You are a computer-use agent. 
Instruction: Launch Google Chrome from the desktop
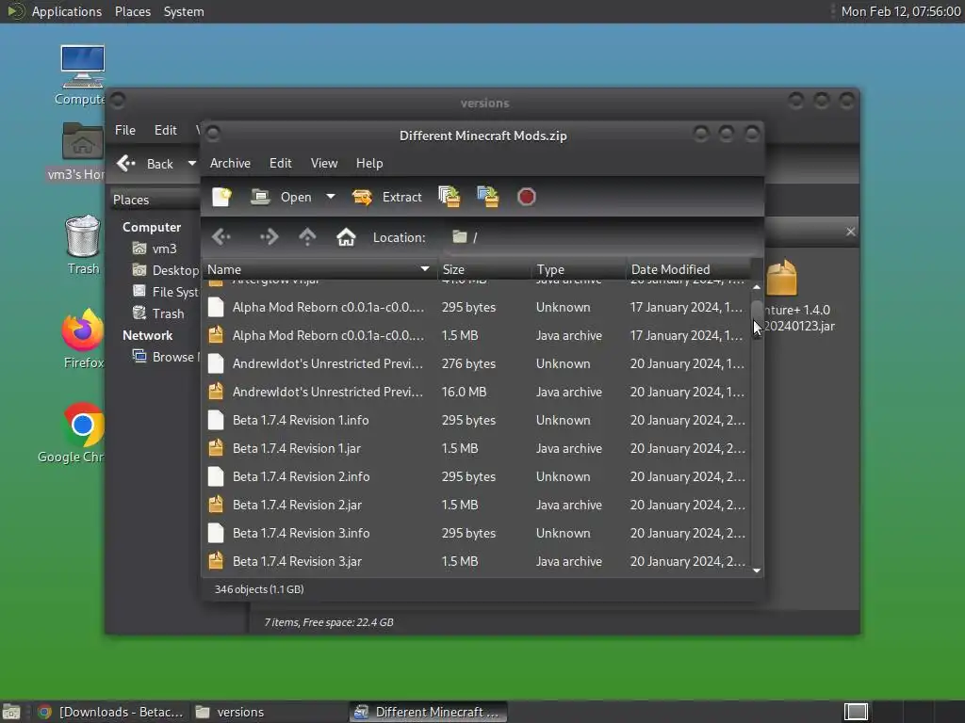(83, 425)
